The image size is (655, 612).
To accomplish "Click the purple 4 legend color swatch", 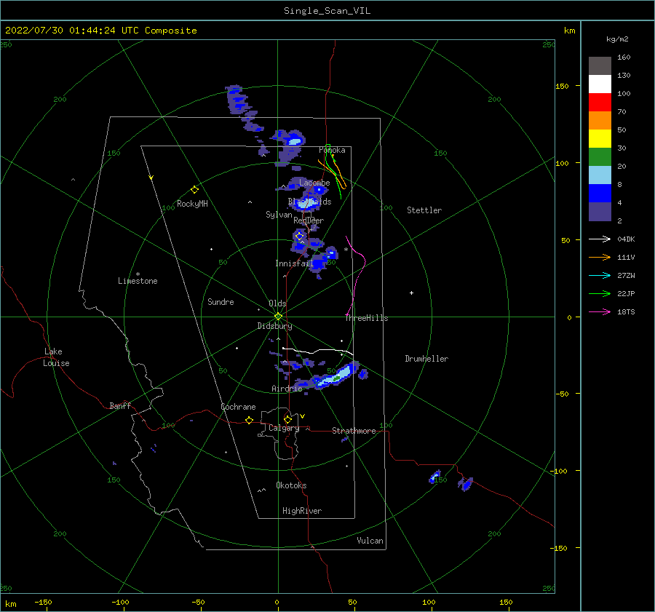I will [x=600, y=211].
